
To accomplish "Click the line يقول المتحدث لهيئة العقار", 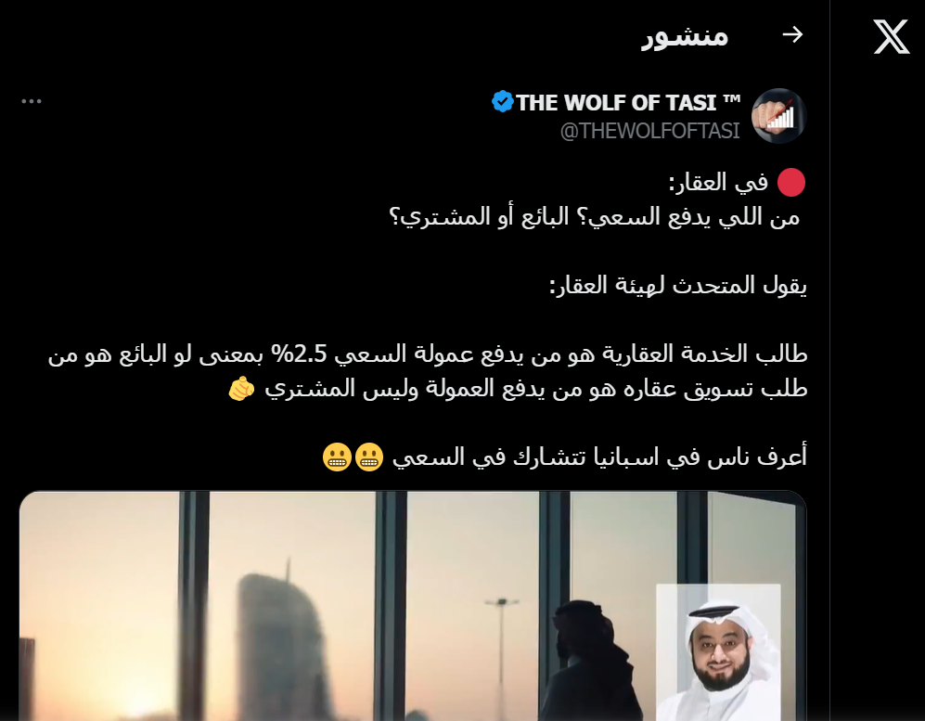I will point(678,286).
